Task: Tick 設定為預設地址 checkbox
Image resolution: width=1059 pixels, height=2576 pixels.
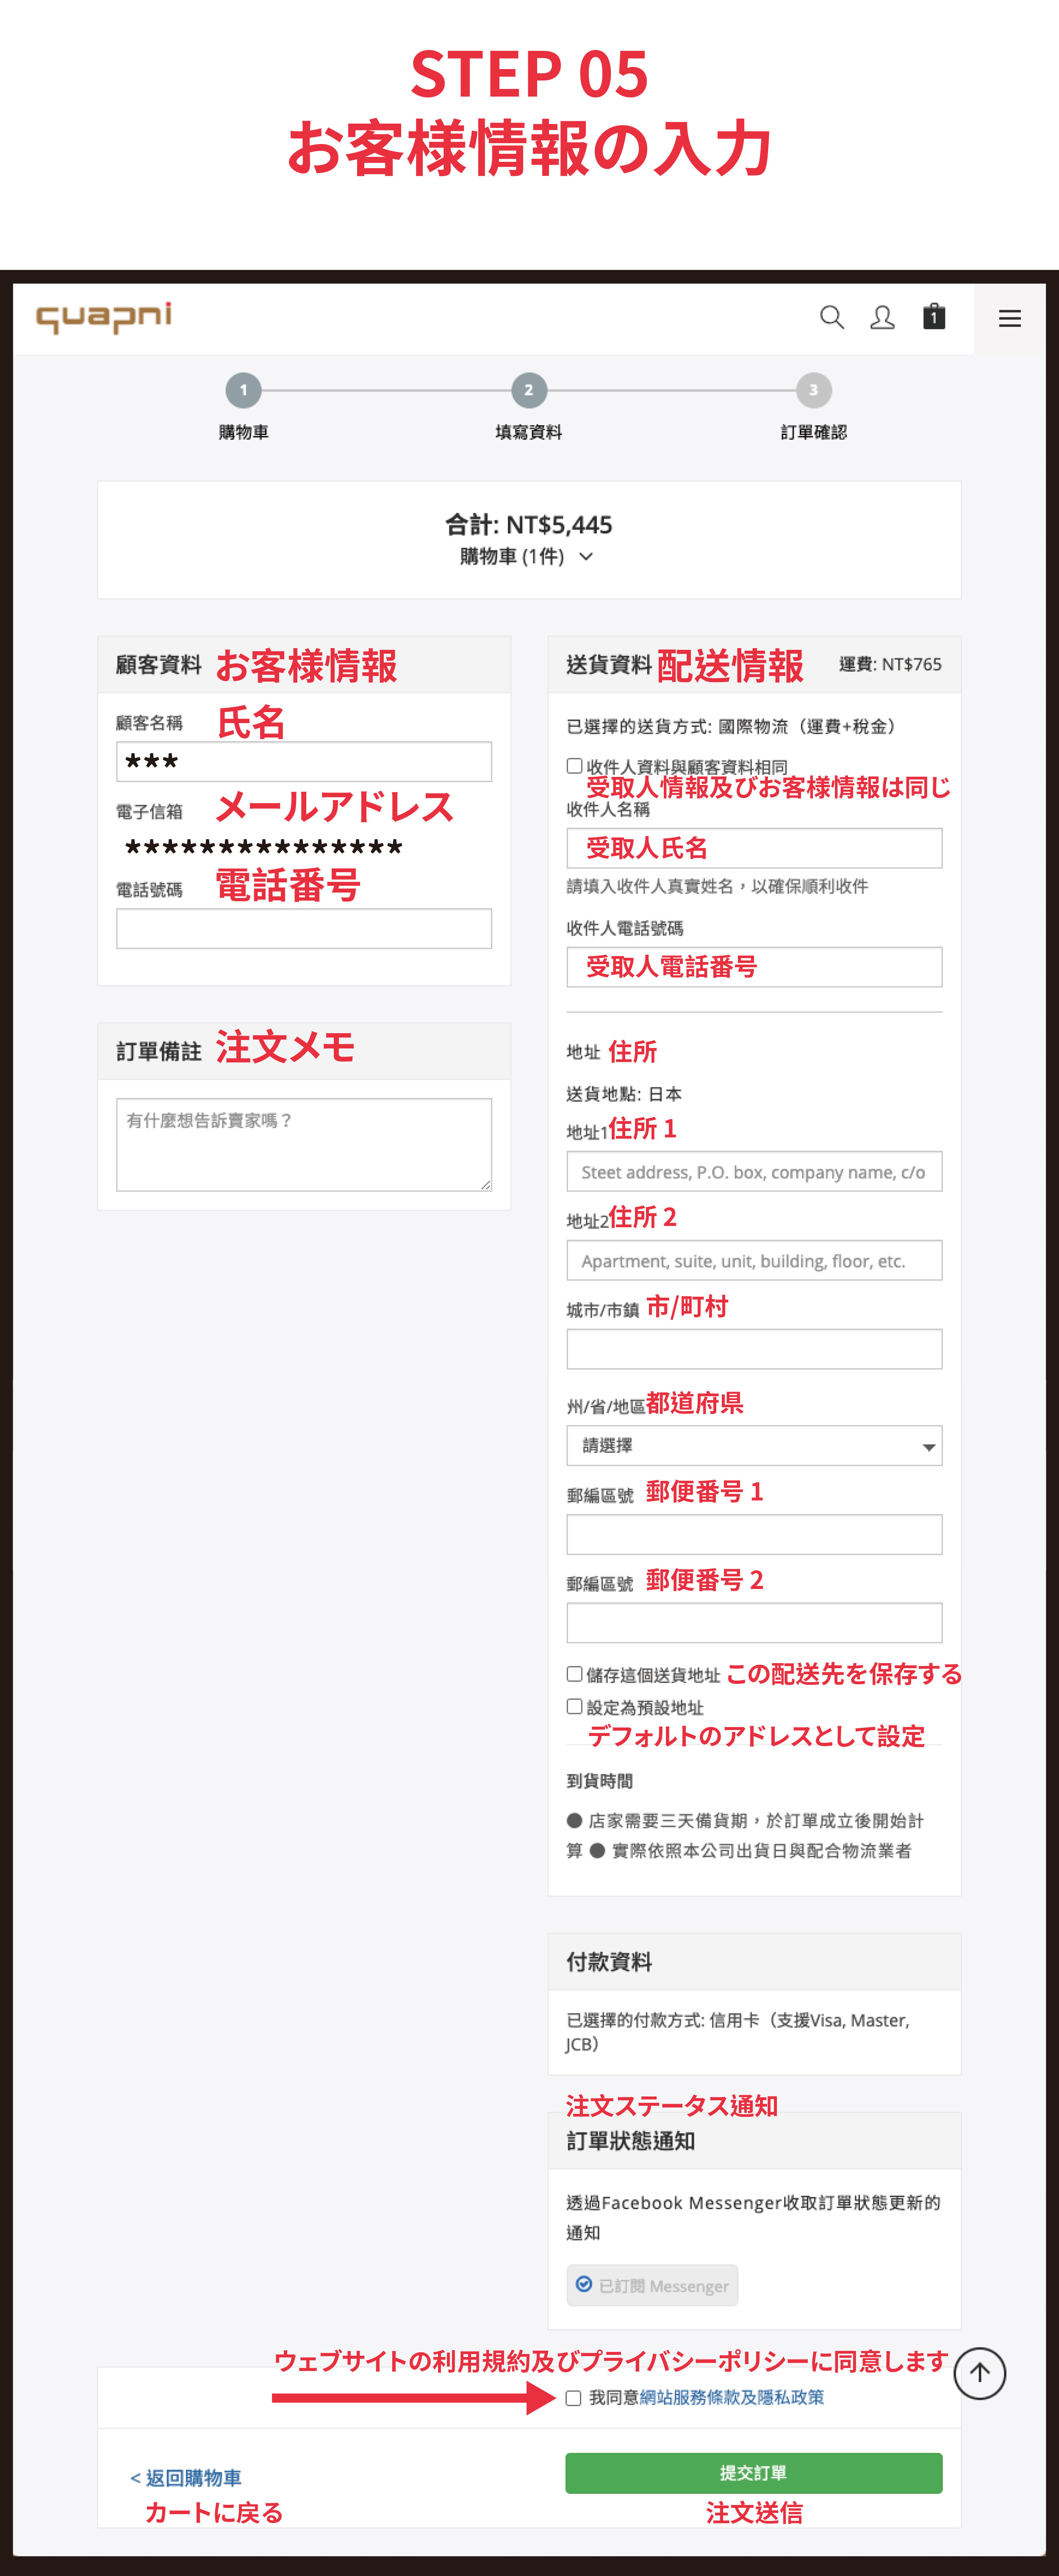Action: pos(575,1707)
